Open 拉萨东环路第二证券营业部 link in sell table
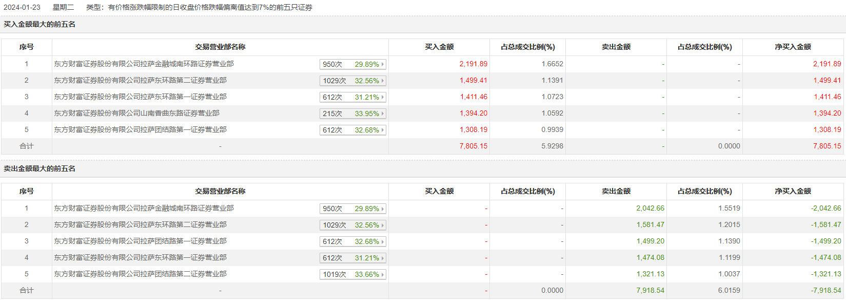Image resolution: width=846 pixels, height=302 pixels. [x=140, y=225]
